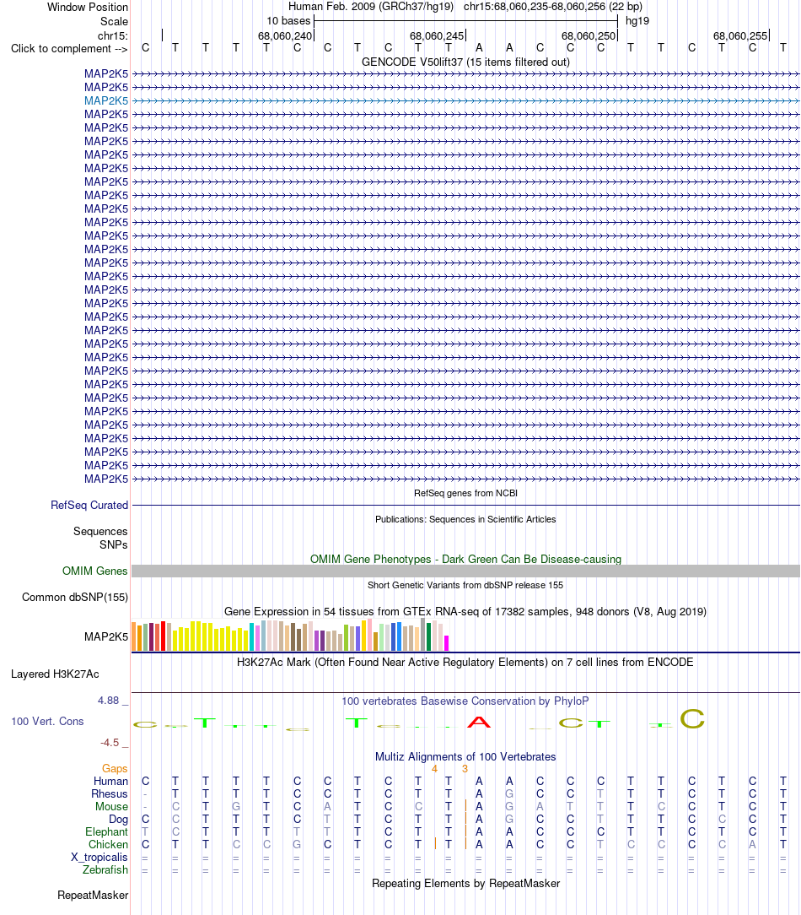Click the Dog species label
The height and width of the screenshot is (915, 801).
(x=118, y=820)
